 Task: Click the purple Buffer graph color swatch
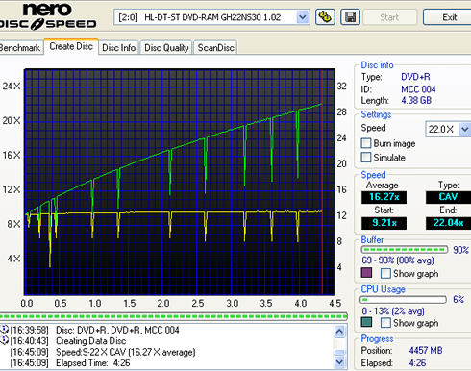[366, 273]
